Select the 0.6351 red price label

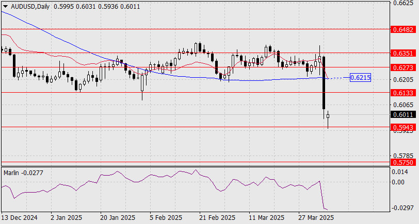403,54
